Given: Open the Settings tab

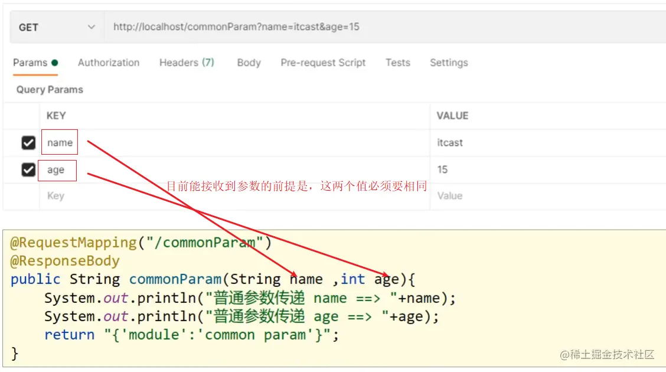Looking at the screenshot, I should coord(449,63).
